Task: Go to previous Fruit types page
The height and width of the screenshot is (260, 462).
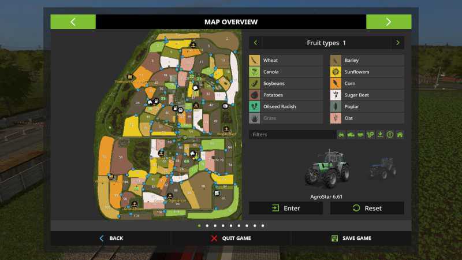Action: 255,43
